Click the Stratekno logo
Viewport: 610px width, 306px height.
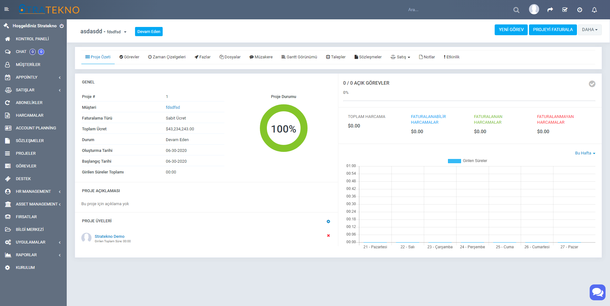click(49, 10)
